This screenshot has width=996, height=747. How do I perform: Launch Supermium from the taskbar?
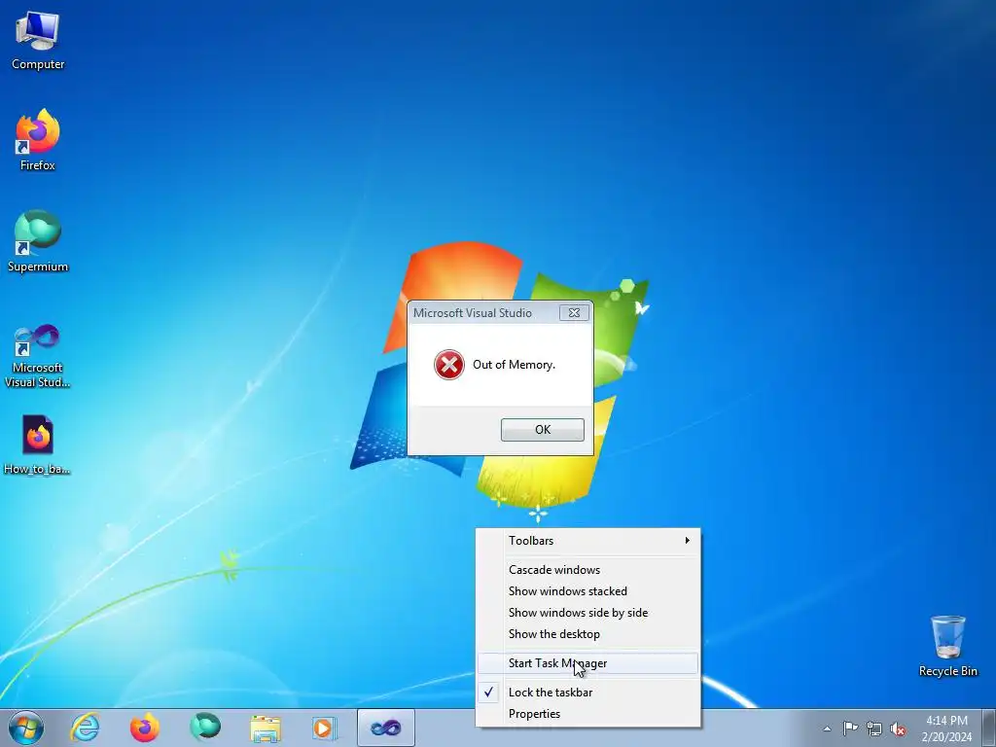pos(204,728)
